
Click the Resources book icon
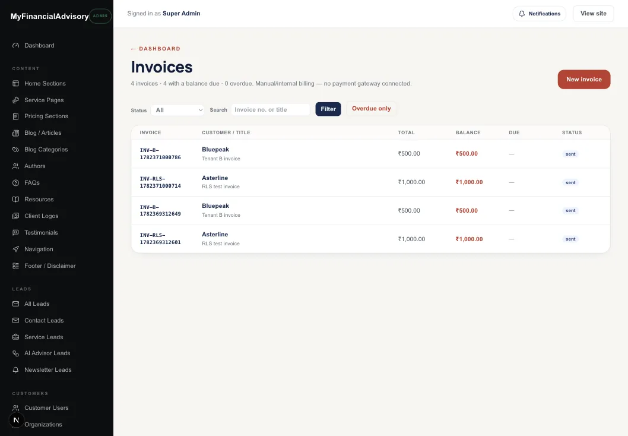pyautogui.click(x=15, y=199)
